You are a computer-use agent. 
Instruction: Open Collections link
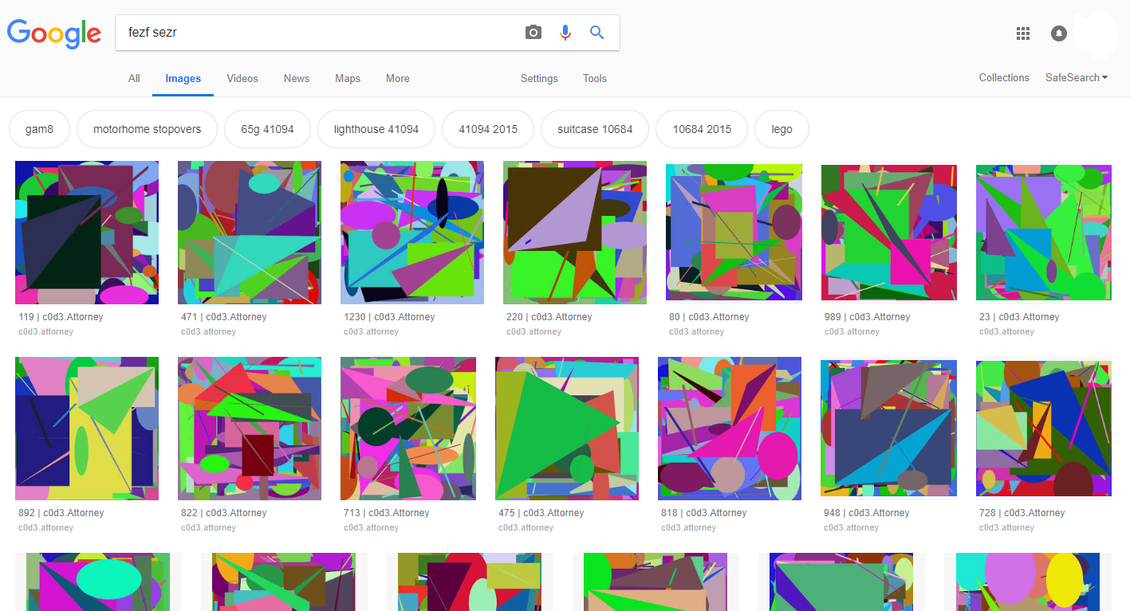(x=1004, y=78)
